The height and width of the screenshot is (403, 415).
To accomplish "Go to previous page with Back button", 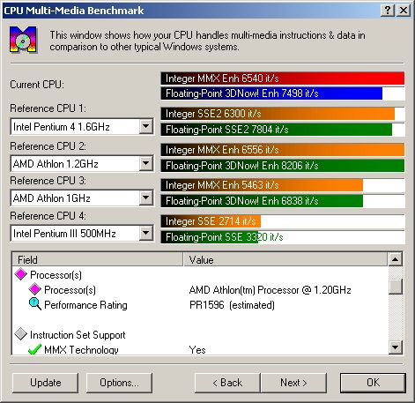I will [227, 383].
